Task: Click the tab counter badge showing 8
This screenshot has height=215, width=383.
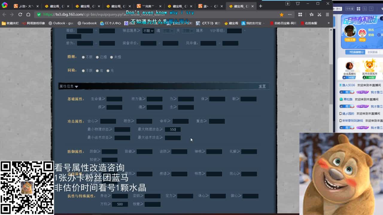Action: pyautogui.click(x=288, y=4)
